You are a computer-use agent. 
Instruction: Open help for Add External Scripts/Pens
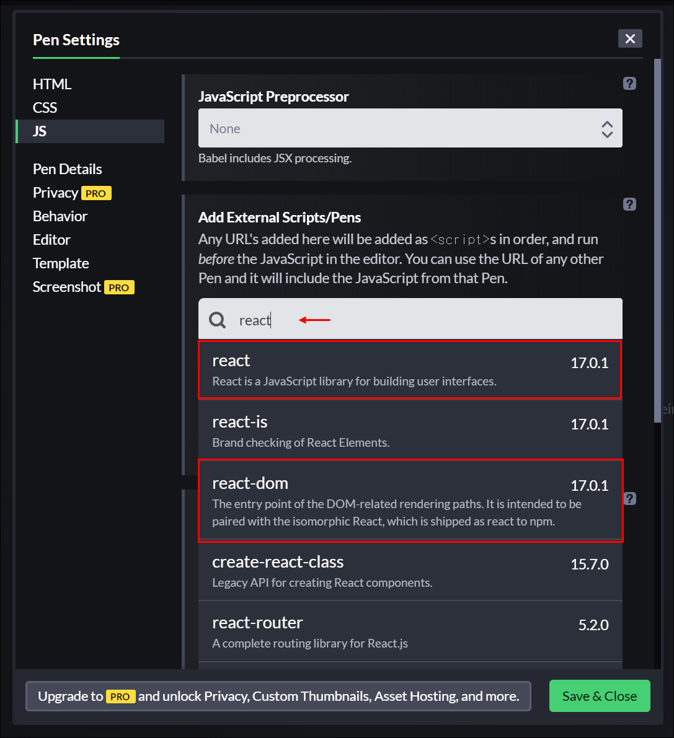pos(629,204)
